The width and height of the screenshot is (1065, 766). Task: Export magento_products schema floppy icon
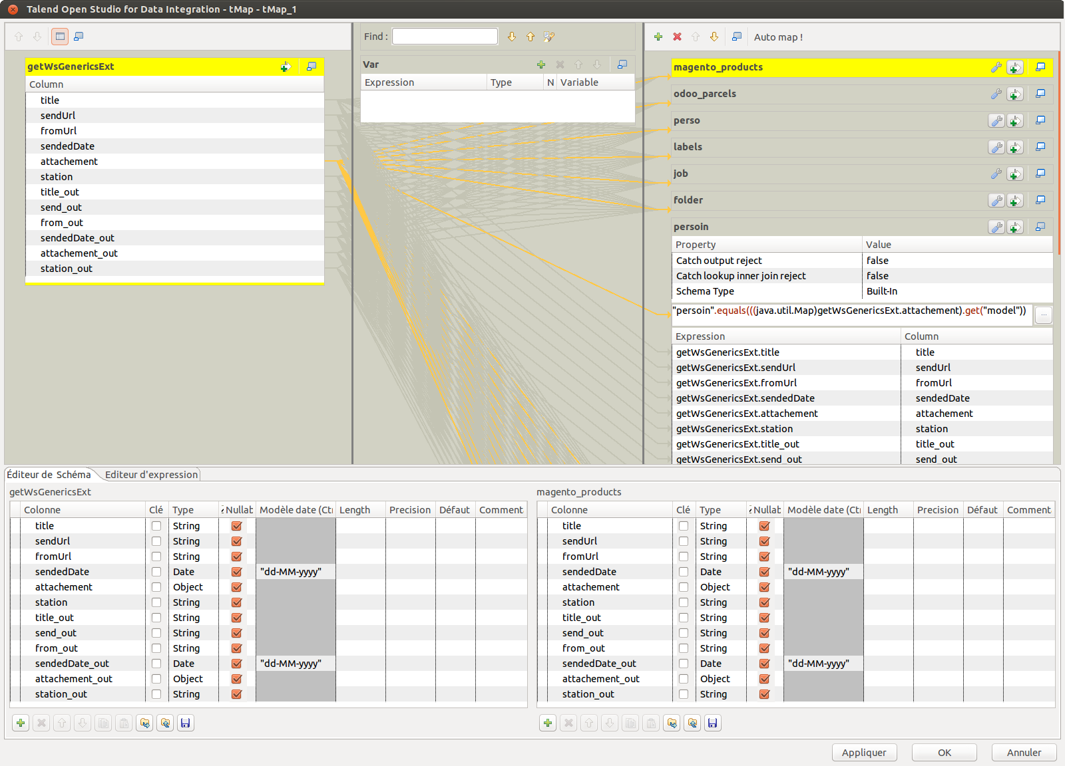(713, 723)
